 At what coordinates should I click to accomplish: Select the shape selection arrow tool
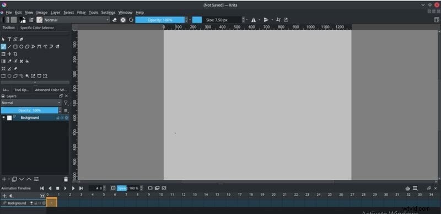[3, 39]
